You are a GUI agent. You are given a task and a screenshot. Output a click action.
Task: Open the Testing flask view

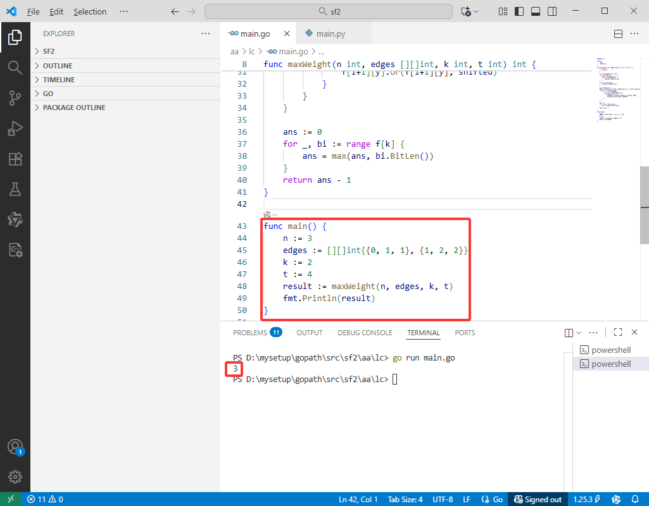coord(15,189)
